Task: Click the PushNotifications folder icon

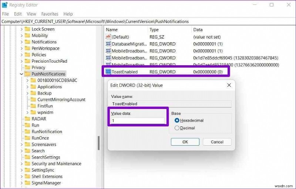Action: tap(27, 74)
